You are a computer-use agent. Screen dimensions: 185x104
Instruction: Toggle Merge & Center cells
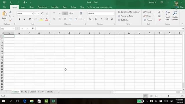point(81,19)
